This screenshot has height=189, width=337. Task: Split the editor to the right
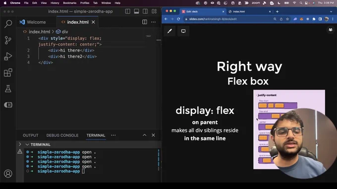[145, 22]
